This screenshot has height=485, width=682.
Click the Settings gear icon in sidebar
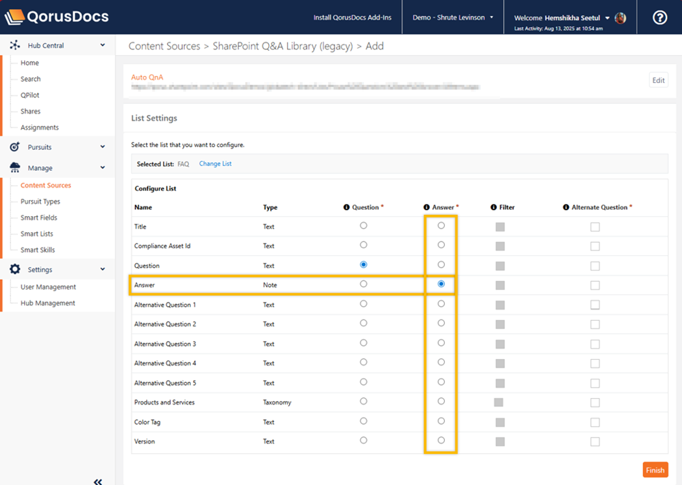pos(15,269)
